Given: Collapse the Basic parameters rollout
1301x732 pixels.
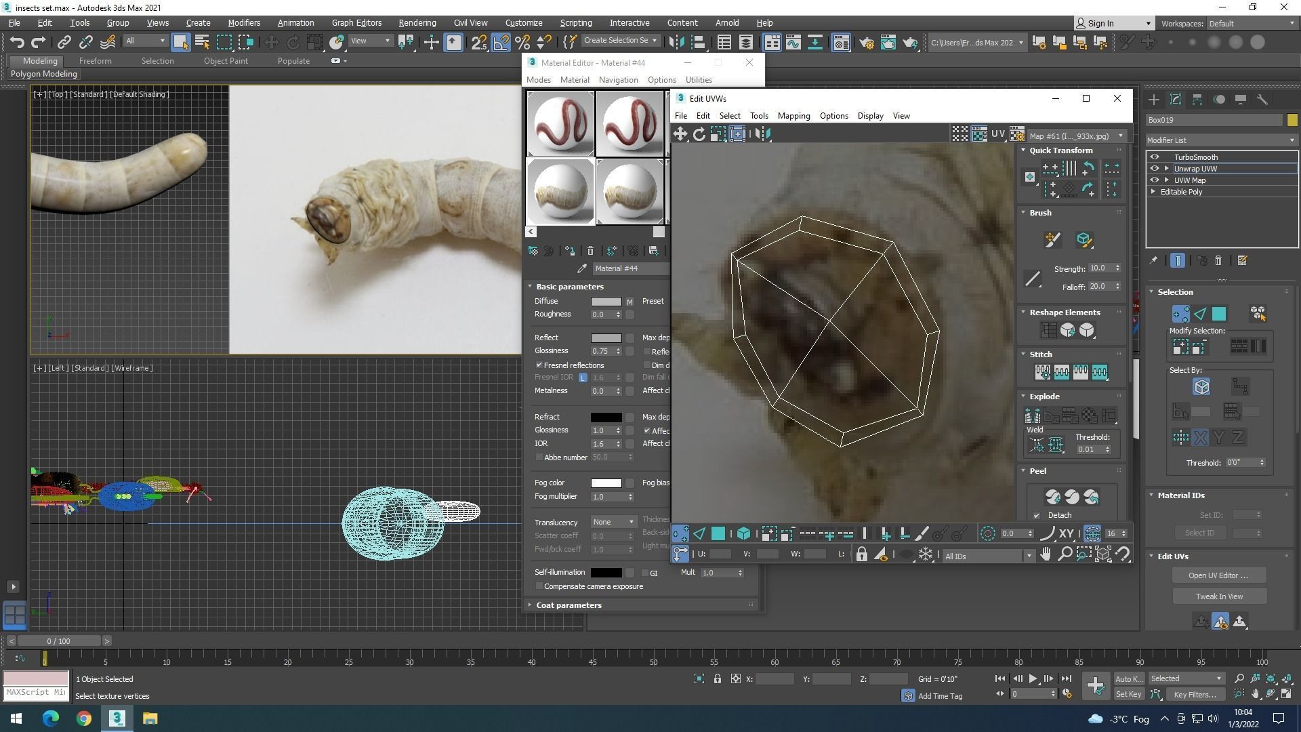Looking at the screenshot, I should [569, 287].
